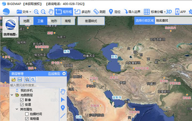Click the 伊朗 label on map
192x121 pixels.
[x=123, y=83]
